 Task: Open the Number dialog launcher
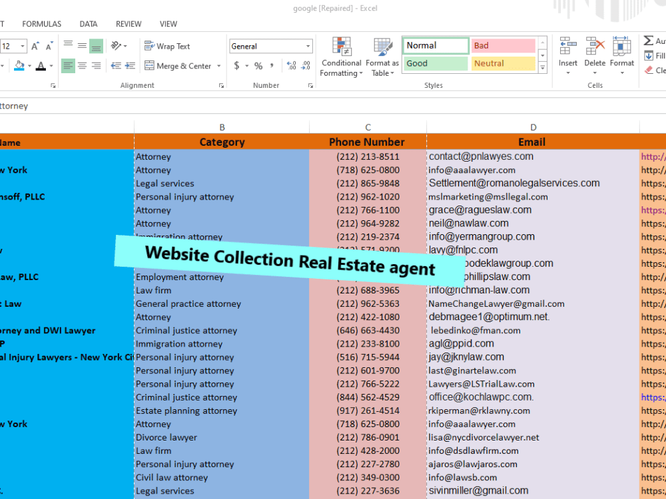[x=310, y=85]
